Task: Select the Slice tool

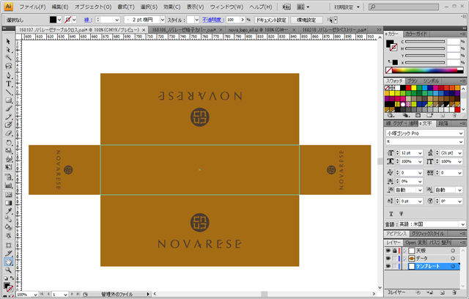Action: pyautogui.click(x=8, y=254)
